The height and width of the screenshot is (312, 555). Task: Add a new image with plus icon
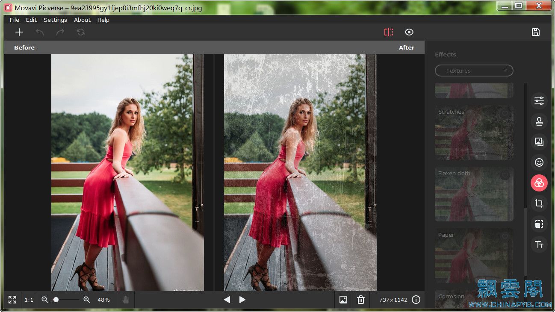point(19,32)
